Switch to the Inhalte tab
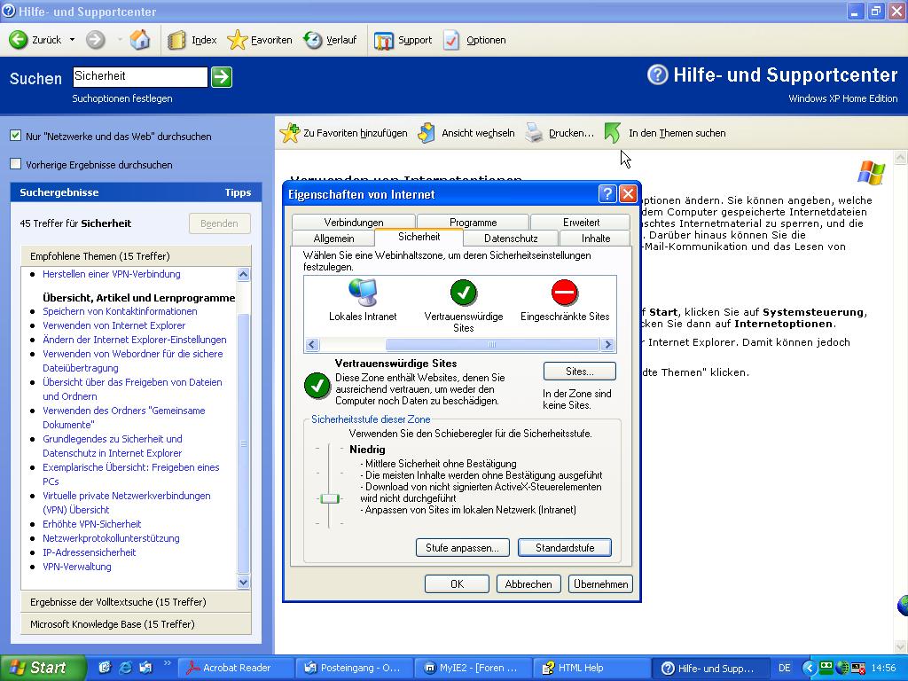908x681 pixels. tap(595, 238)
